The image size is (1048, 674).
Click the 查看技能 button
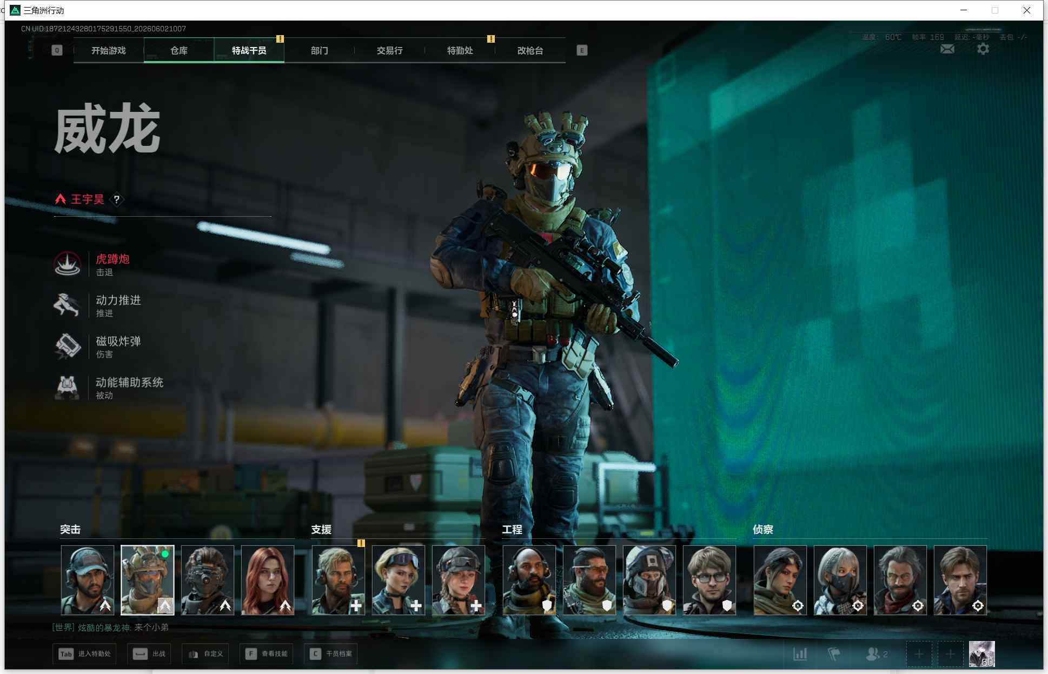click(266, 654)
